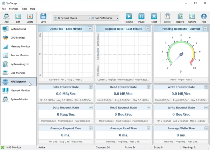Open the File menu

(4, 9)
